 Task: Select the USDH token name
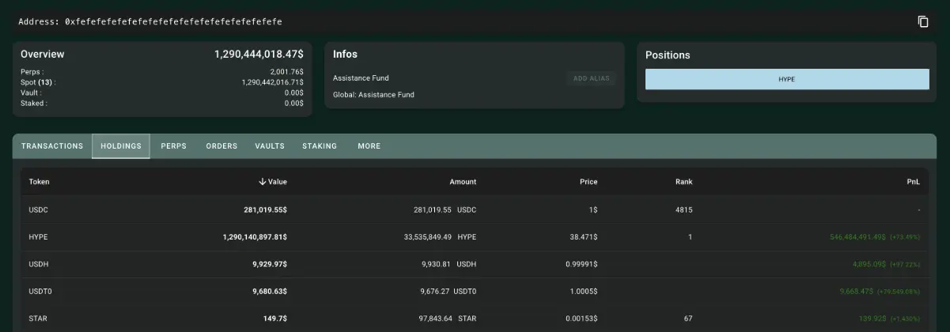(x=40, y=263)
